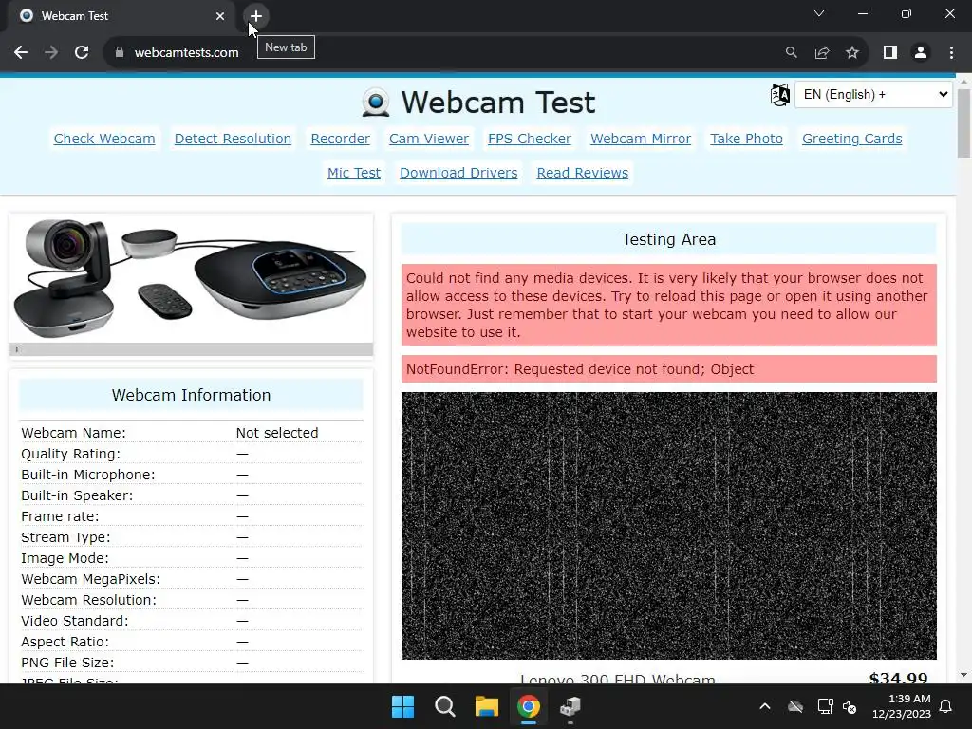
Task: Go to the Recorder page
Action: [x=341, y=139]
